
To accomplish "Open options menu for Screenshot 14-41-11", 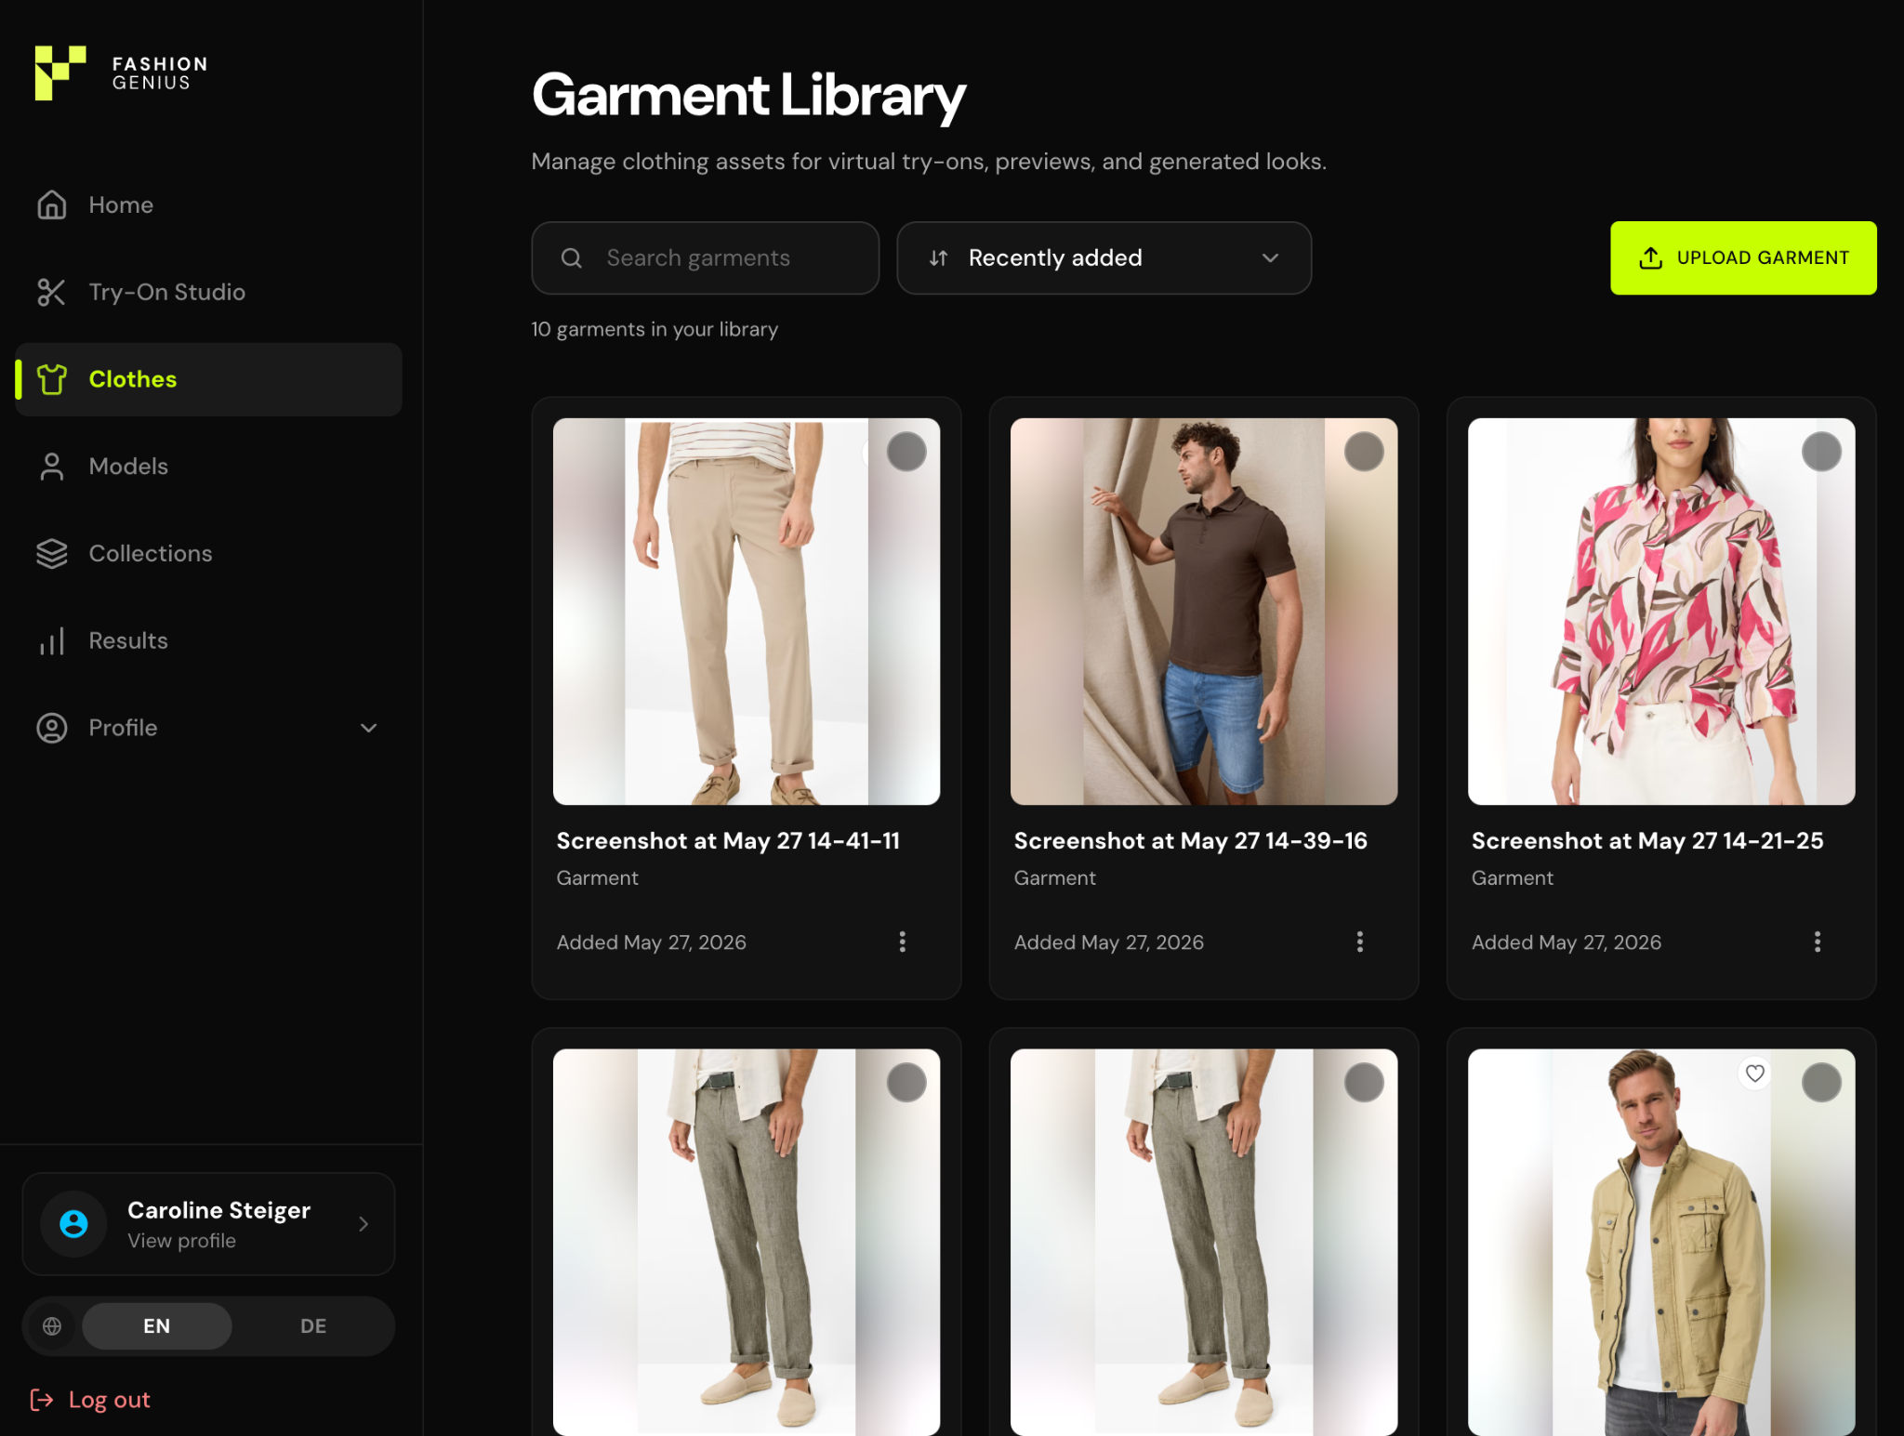I will [x=902, y=942].
